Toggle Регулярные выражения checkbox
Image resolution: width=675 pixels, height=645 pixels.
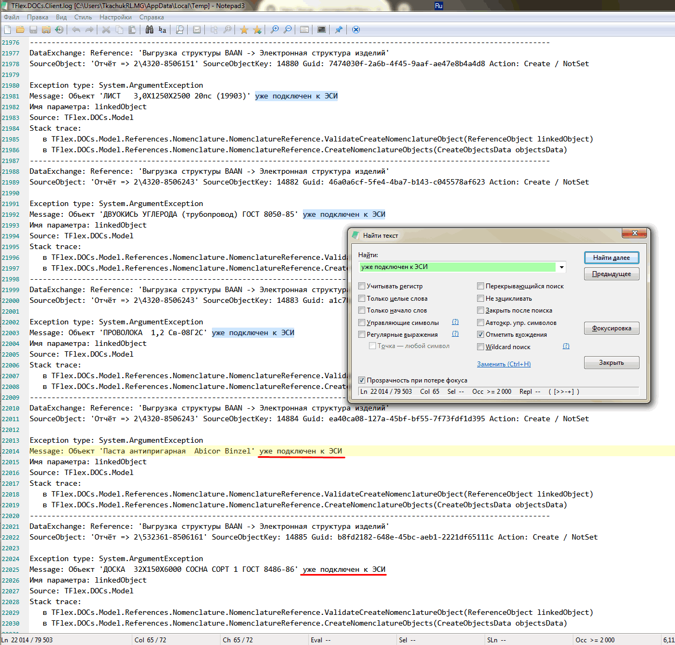362,334
